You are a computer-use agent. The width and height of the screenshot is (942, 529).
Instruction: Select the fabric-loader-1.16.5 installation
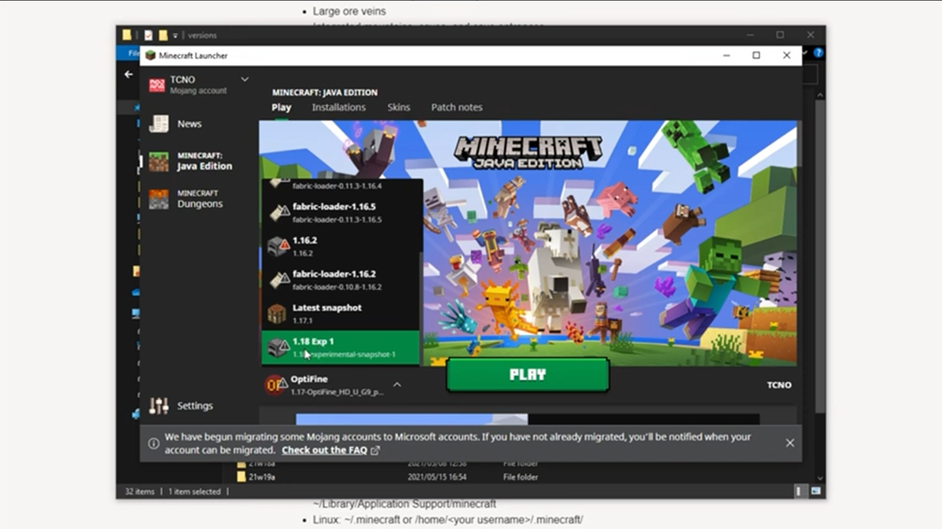[341, 213]
